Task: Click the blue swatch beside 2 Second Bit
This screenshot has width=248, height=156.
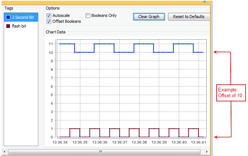Action: click(x=8, y=17)
